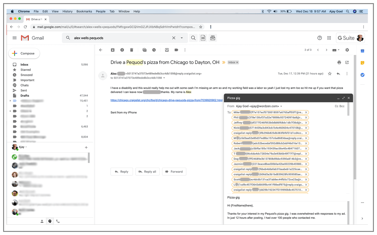Clear the search box with the X

click(174, 38)
